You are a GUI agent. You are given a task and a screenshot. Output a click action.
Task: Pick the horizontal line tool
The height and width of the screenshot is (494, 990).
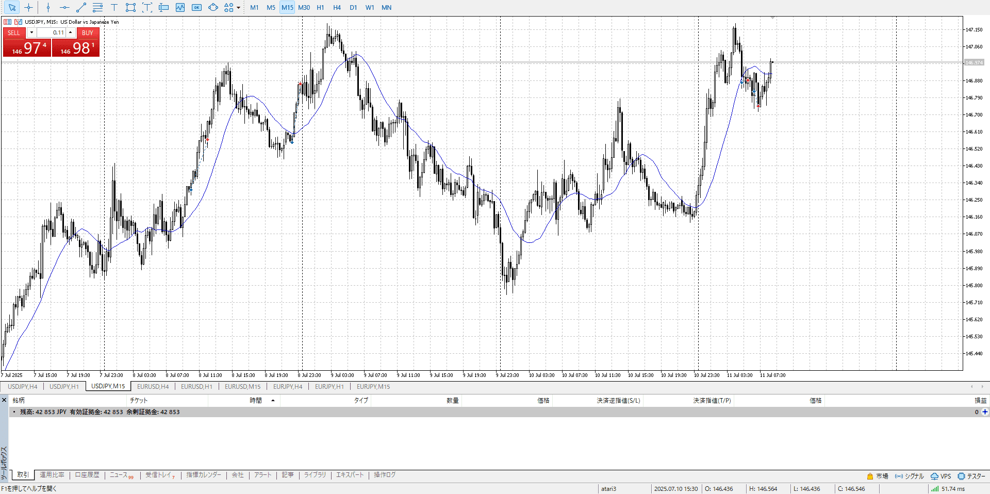[64, 7]
